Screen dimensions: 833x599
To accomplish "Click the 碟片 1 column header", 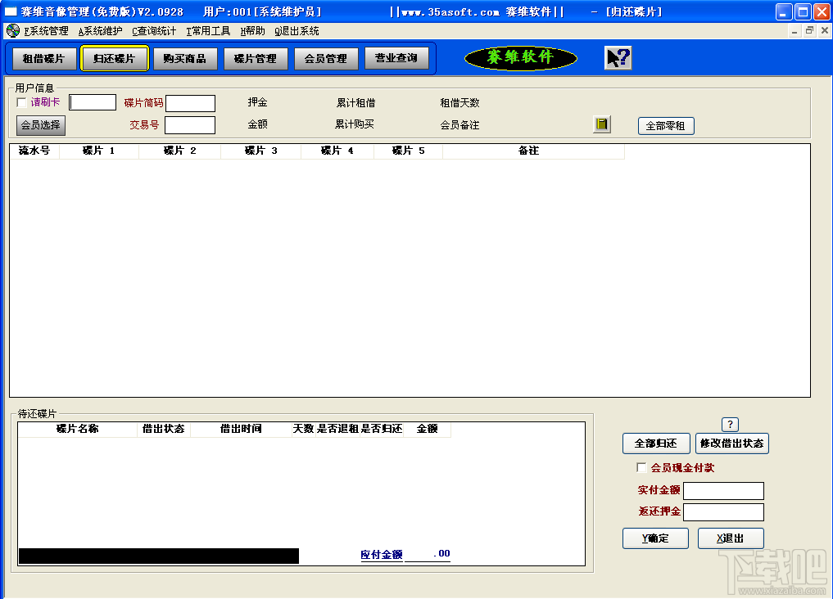I will pyautogui.click(x=99, y=151).
